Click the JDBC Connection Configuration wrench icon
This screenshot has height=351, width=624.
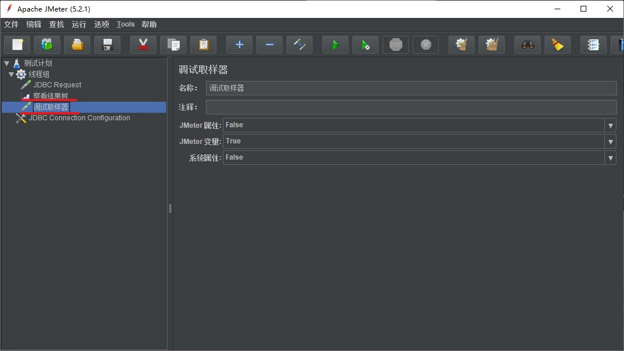21,117
